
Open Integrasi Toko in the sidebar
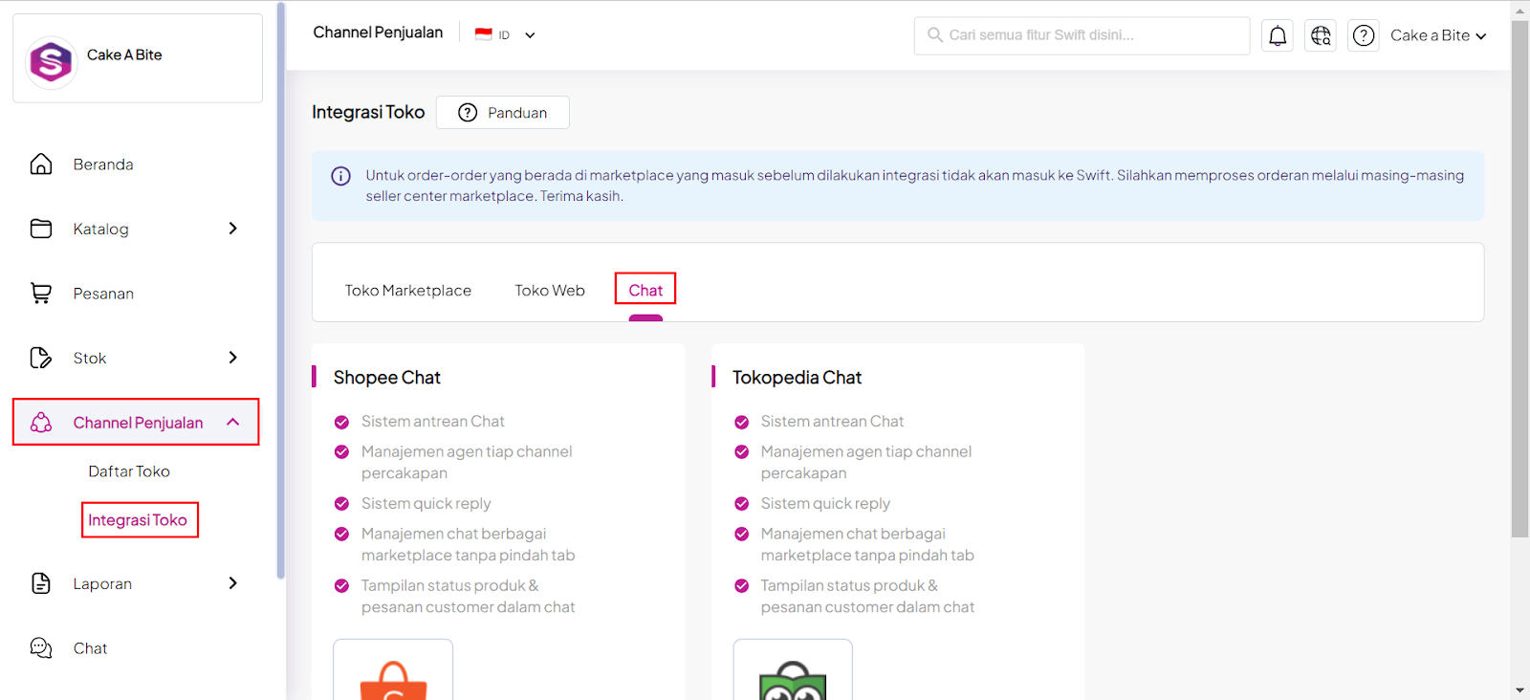tap(139, 520)
